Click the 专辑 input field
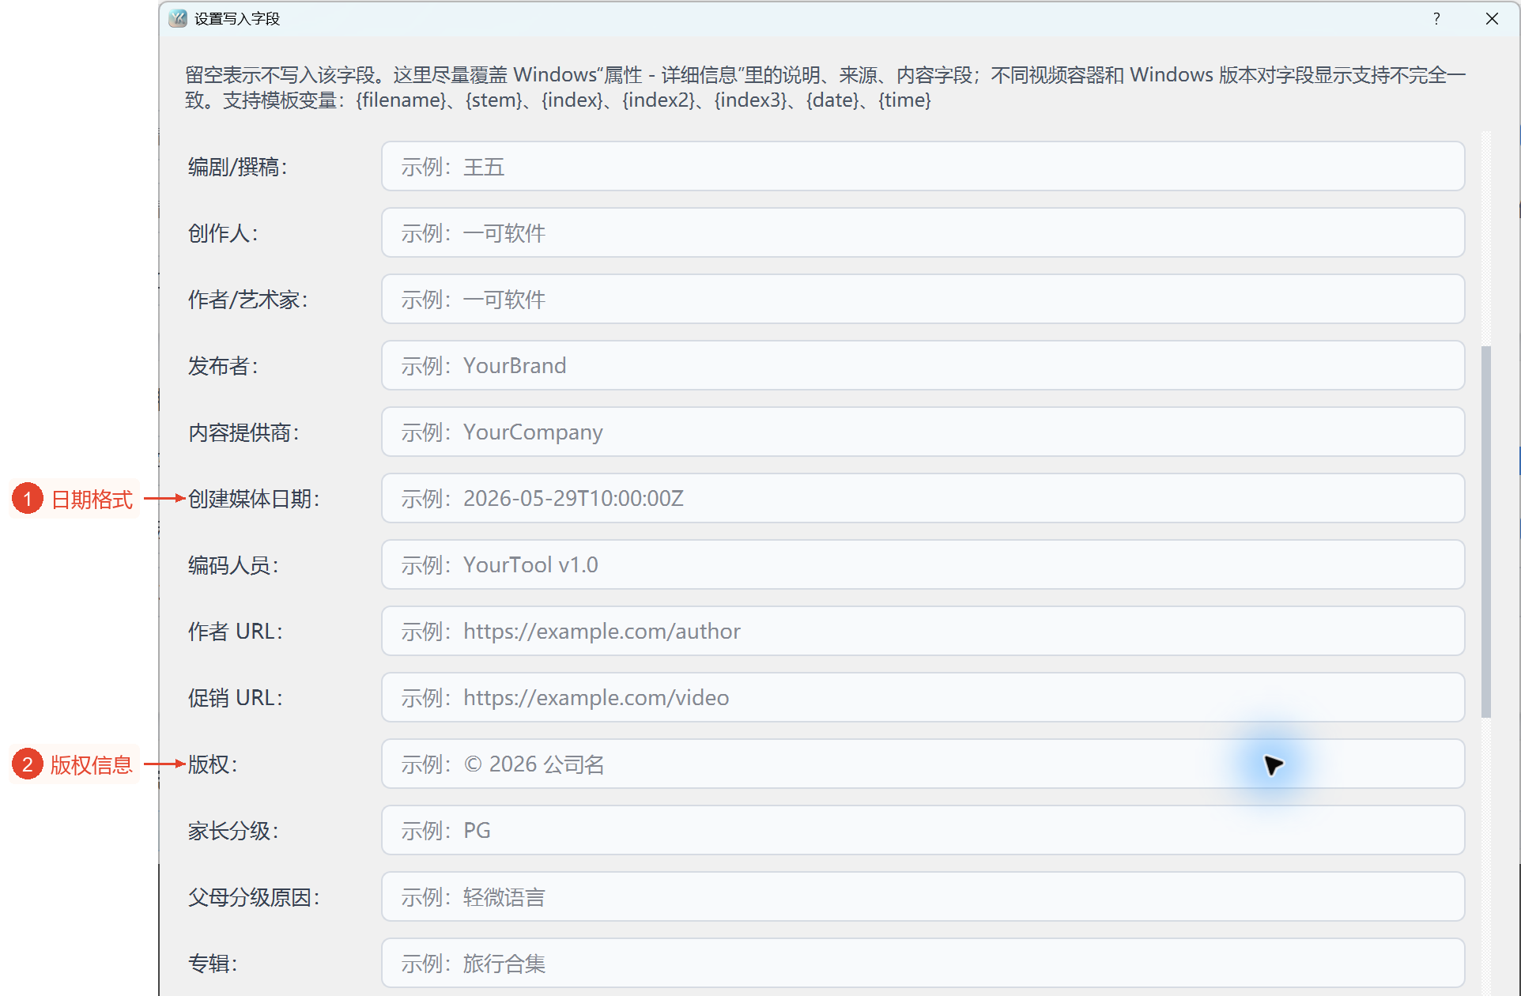The width and height of the screenshot is (1521, 996). click(x=923, y=963)
